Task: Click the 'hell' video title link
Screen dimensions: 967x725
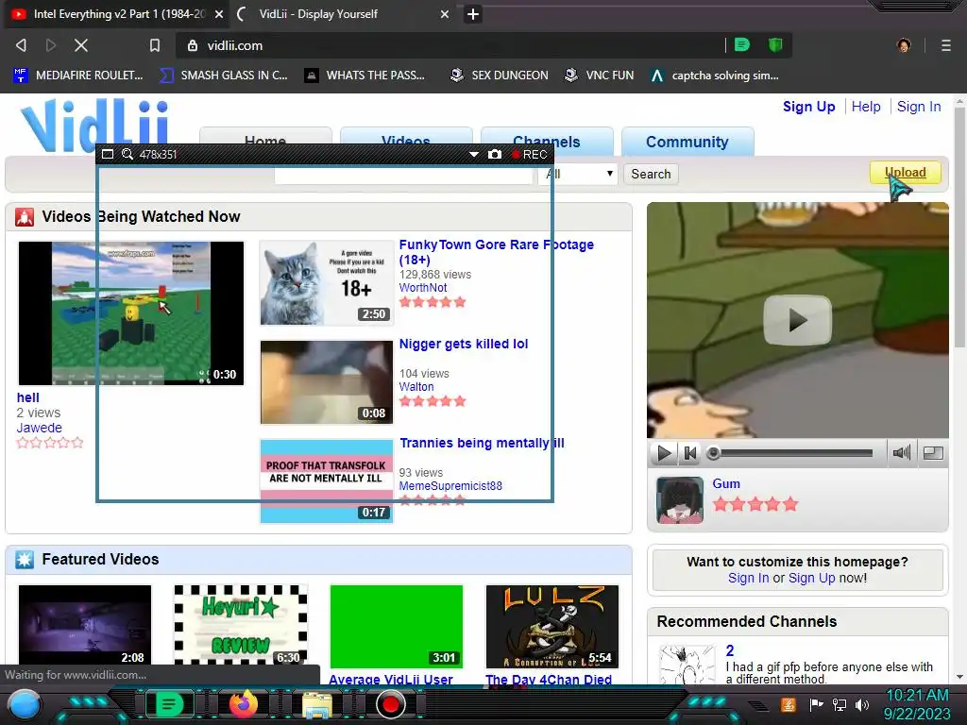Action: point(27,397)
